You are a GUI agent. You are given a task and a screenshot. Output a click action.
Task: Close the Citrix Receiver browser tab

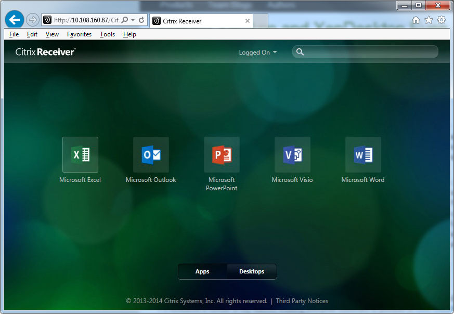point(248,21)
